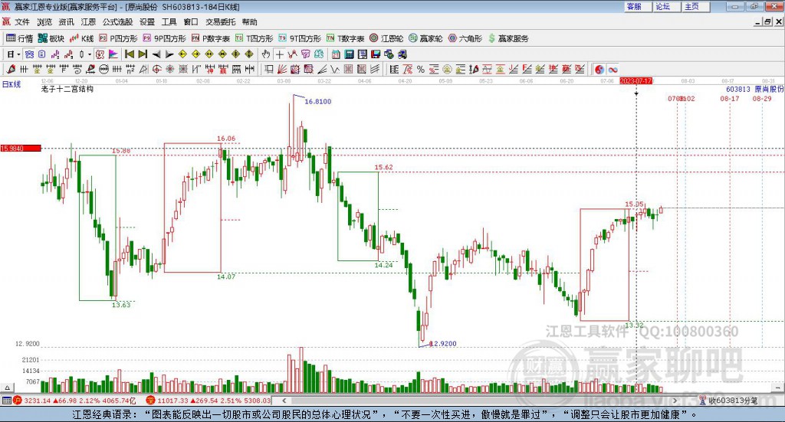Viewport: 785px width, 422px height.
Task: Click the volume panel up-arrow button
Action: pos(6,388)
